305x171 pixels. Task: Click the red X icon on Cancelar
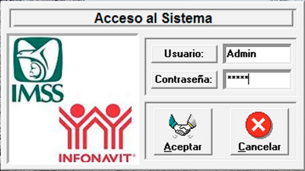[258, 125]
